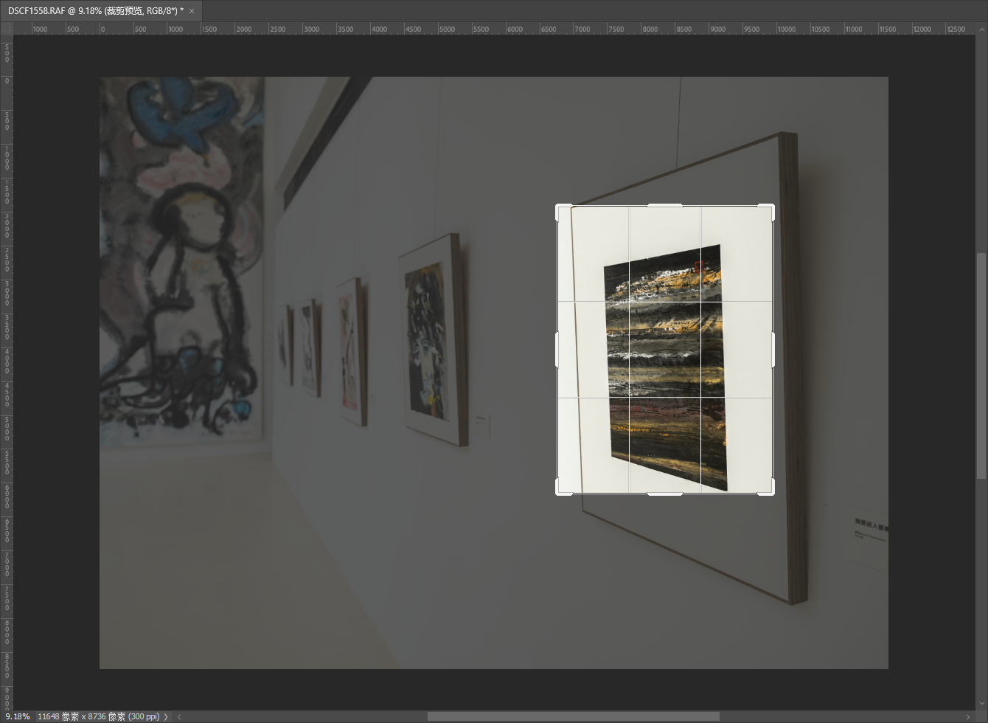Viewport: 988px width, 723px height.
Task: Click the crop box bottom-left corner handle
Action: coord(560,491)
